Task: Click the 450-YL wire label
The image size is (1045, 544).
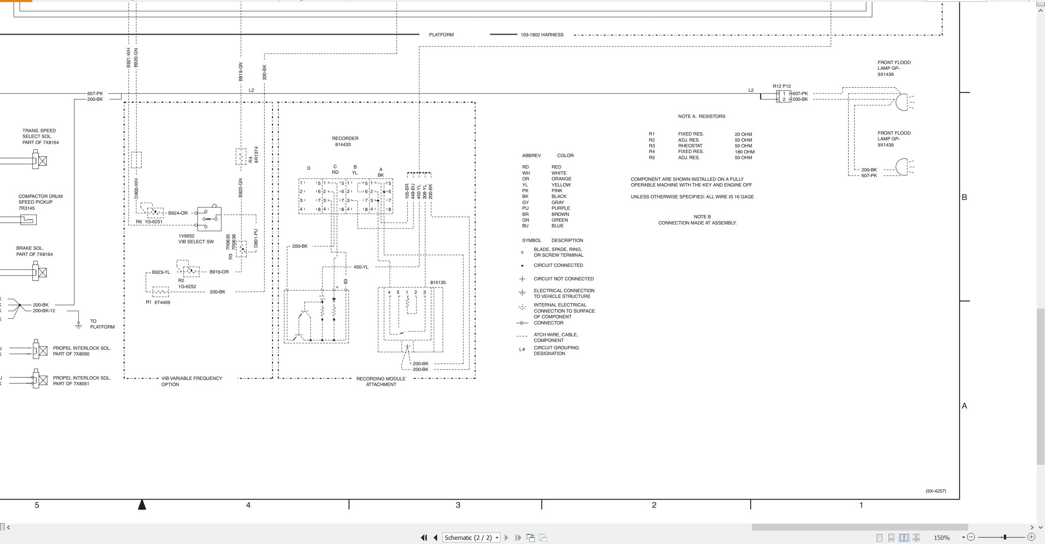Action: click(x=361, y=267)
